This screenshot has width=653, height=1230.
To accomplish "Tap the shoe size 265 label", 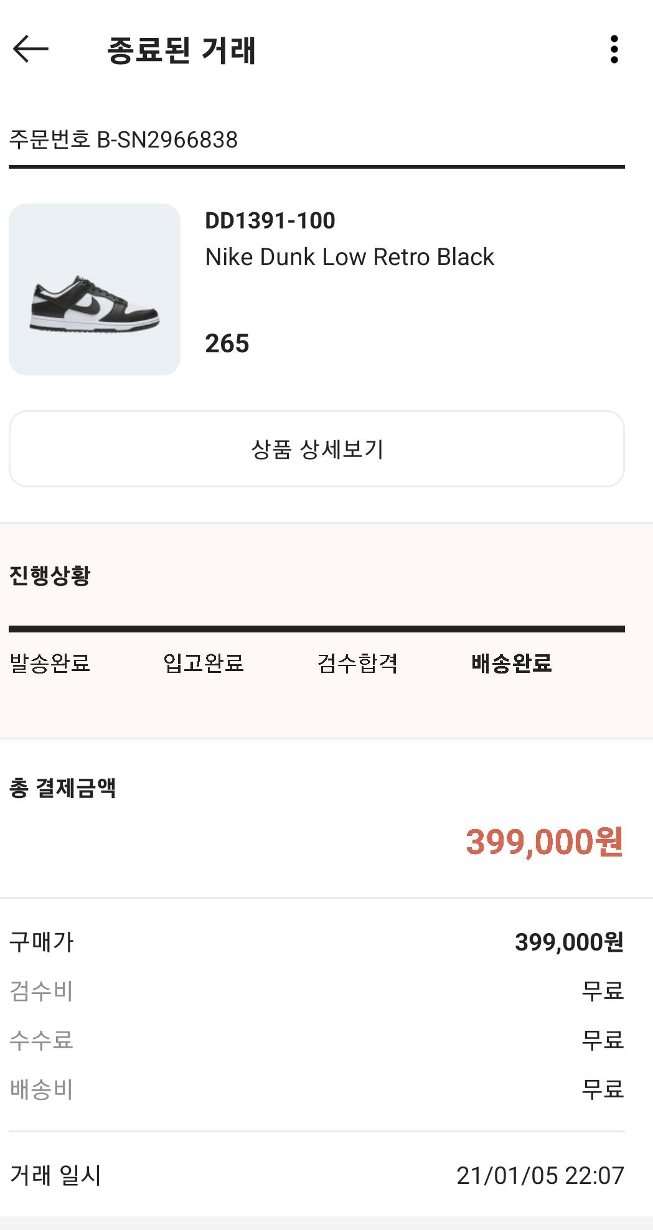I will coord(227,344).
